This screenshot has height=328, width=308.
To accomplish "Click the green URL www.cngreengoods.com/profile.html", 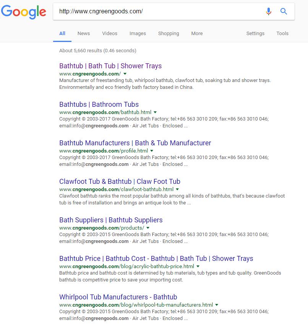I will coord(104,151).
